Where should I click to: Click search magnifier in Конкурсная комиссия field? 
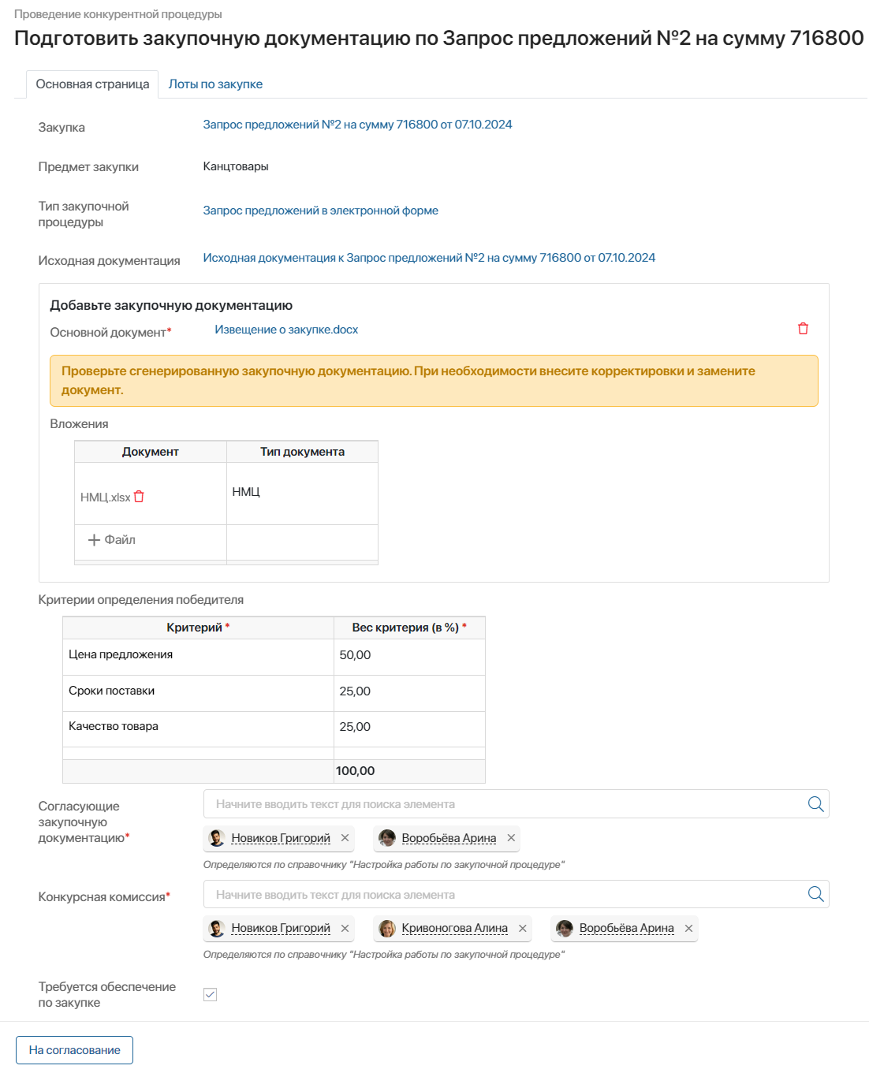[x=814, y=894]
